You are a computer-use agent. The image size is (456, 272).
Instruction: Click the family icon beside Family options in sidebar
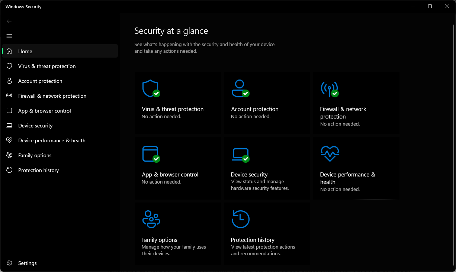point(9,155)
